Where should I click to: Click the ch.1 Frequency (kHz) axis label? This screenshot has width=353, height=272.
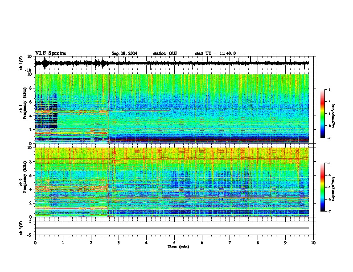(23, 104)
